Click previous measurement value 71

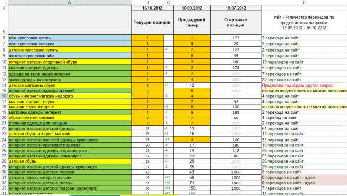(192, 183)
